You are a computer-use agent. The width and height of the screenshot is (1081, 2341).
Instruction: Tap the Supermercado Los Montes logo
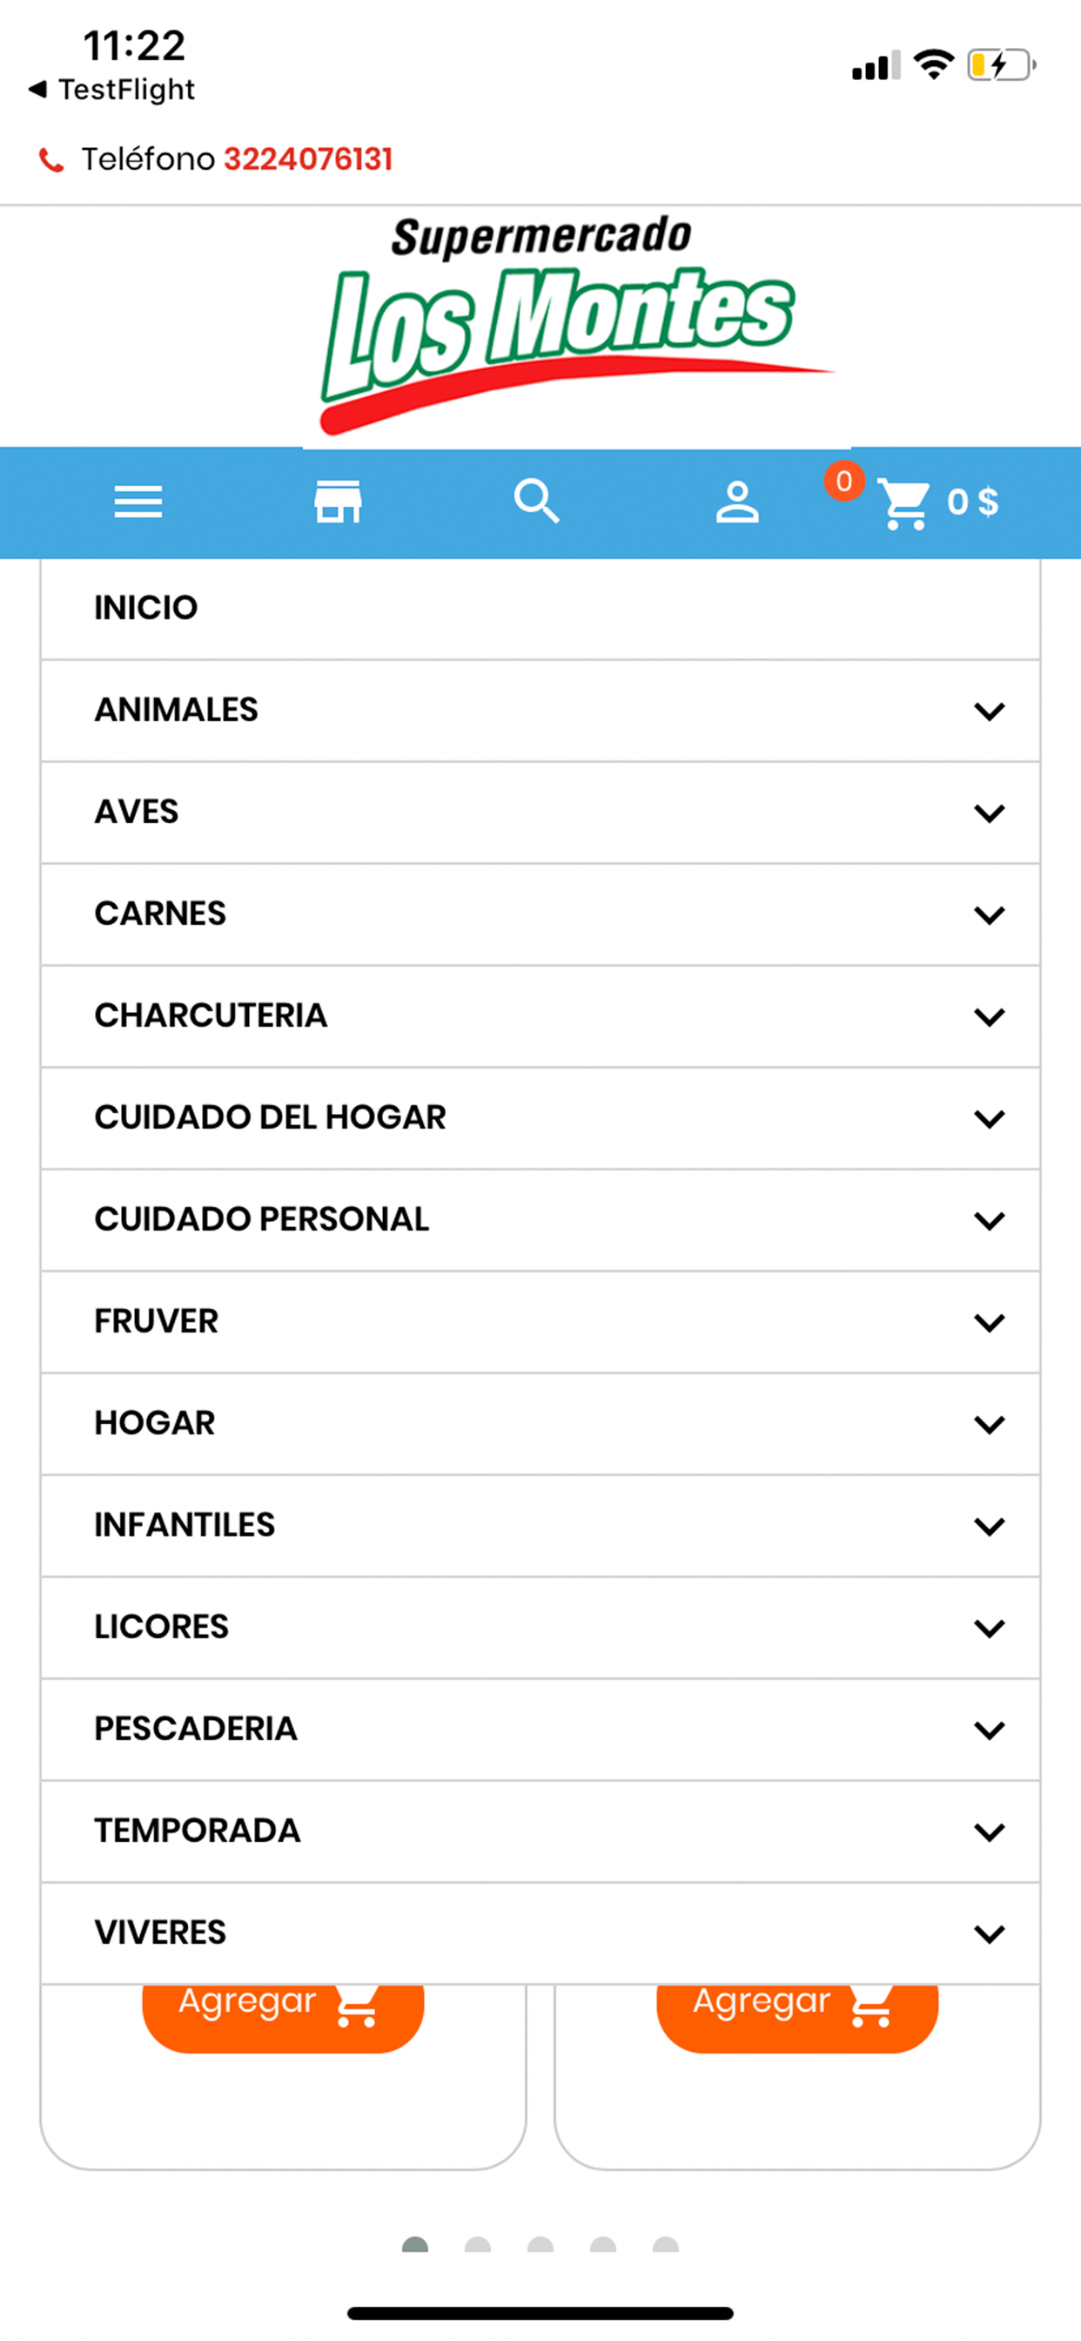coord(577,326)
